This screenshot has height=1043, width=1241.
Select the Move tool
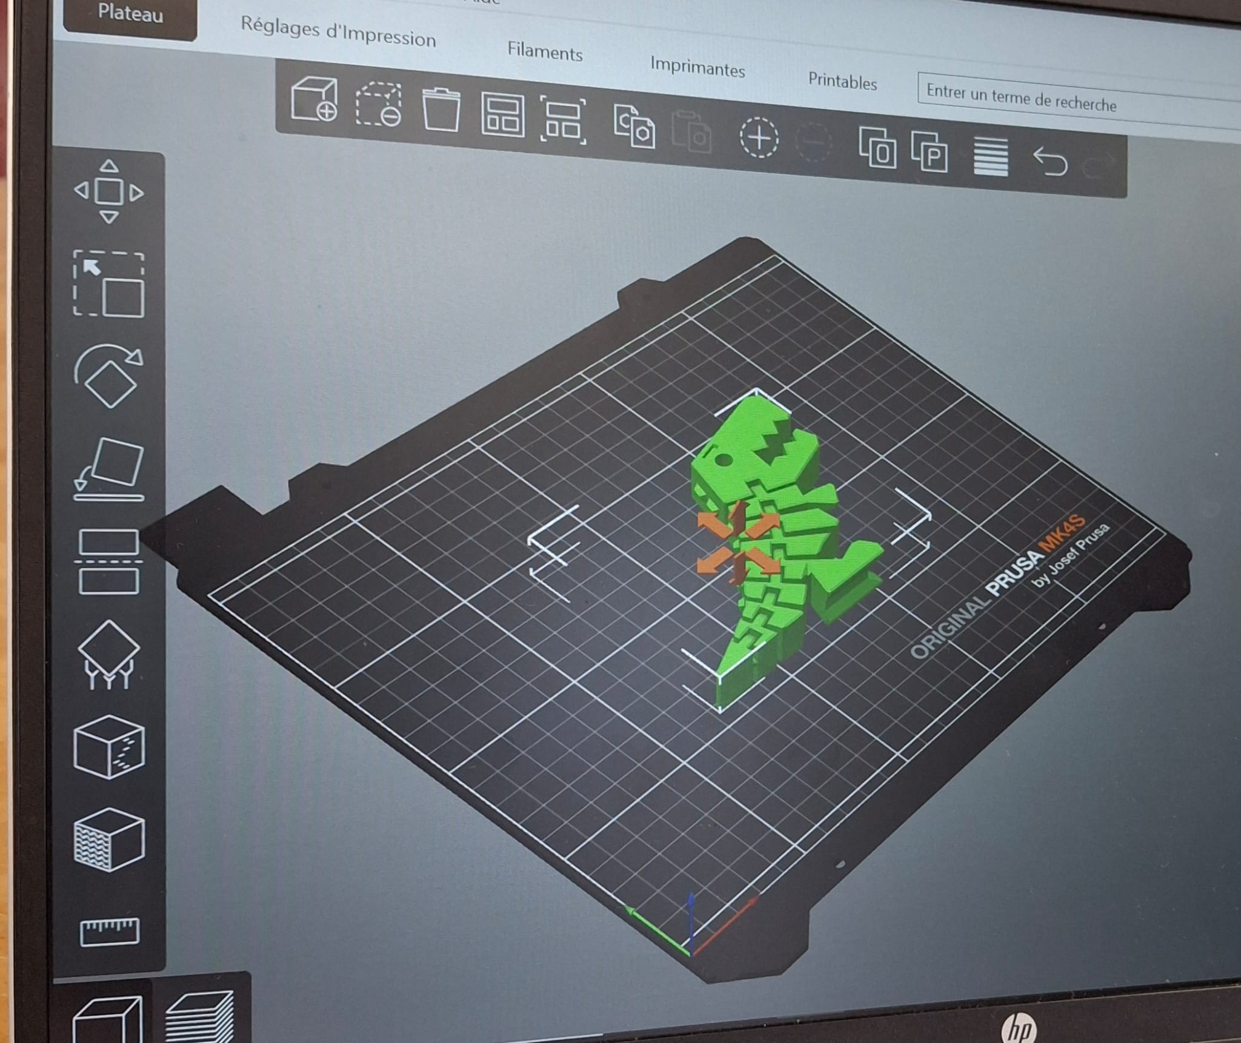pos(109,192)
